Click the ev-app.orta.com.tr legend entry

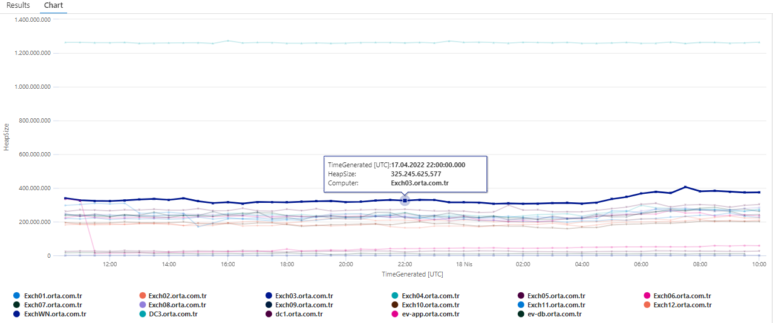pyautogui.click(x=426, y=314)
